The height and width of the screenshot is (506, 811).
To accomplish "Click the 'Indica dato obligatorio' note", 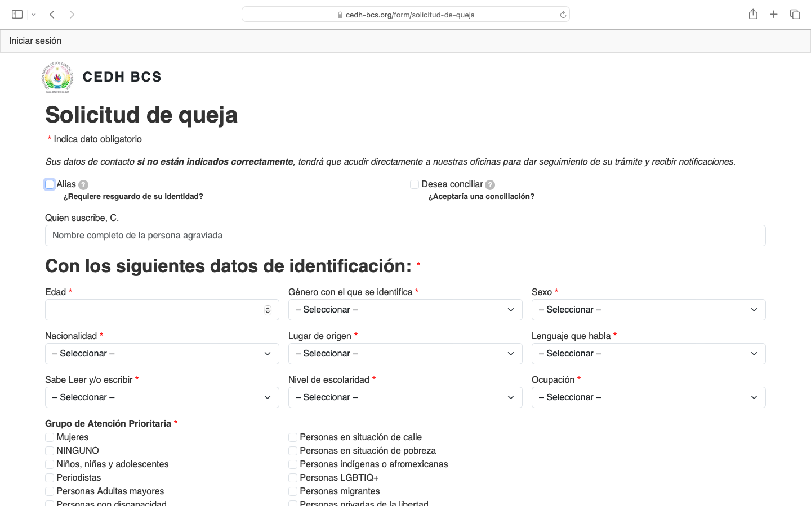I will click(97, 139).
